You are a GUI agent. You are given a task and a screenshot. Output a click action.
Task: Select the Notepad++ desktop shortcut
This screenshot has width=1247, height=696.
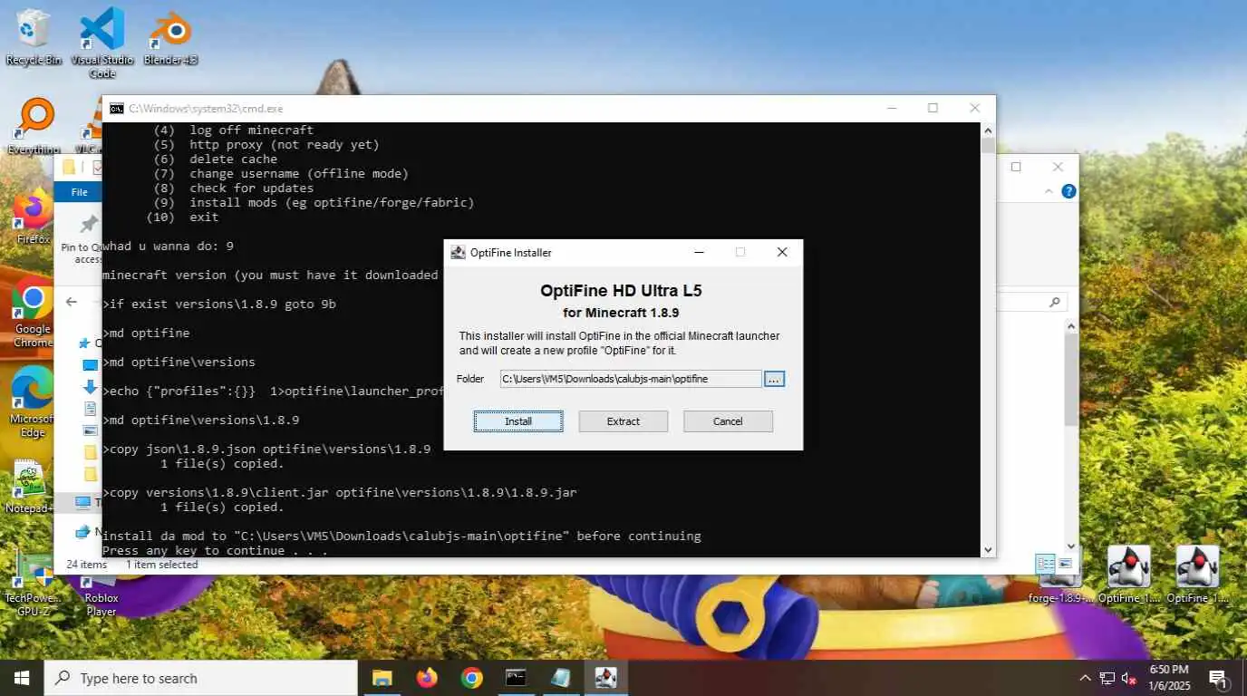(x=30, y=488)
